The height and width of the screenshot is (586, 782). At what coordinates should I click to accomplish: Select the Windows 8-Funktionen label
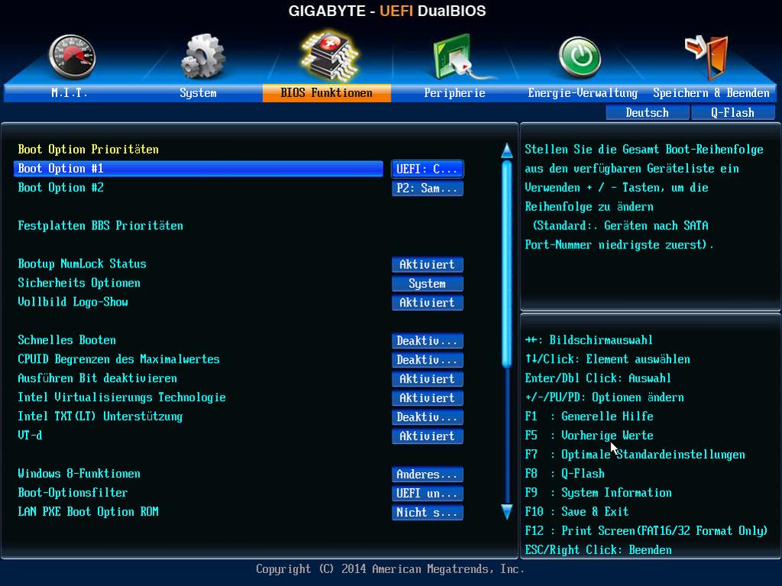click(79, 474)
